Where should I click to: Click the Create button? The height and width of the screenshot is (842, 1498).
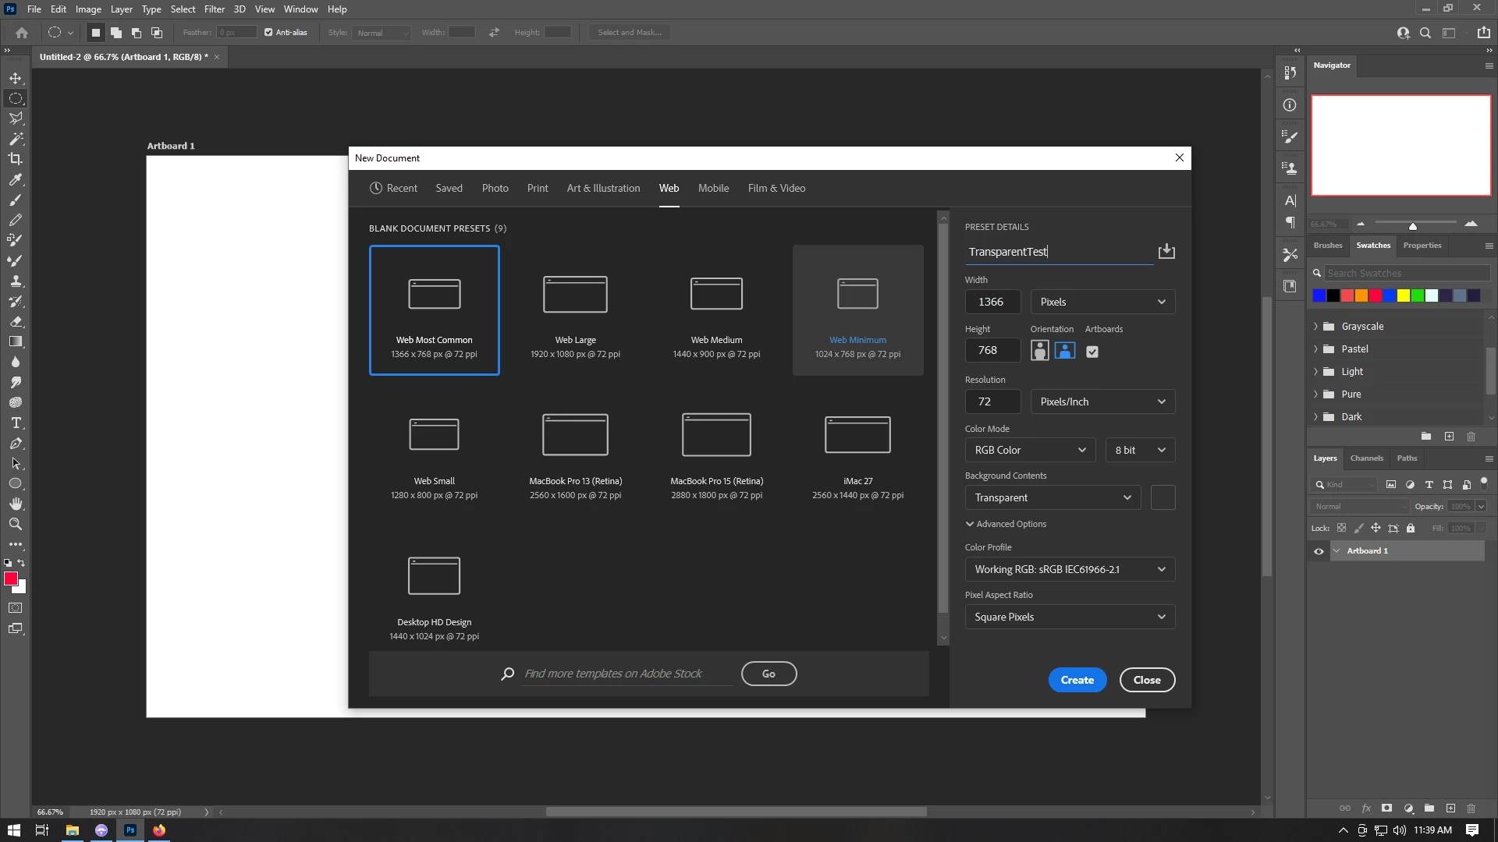point(1077,680)
